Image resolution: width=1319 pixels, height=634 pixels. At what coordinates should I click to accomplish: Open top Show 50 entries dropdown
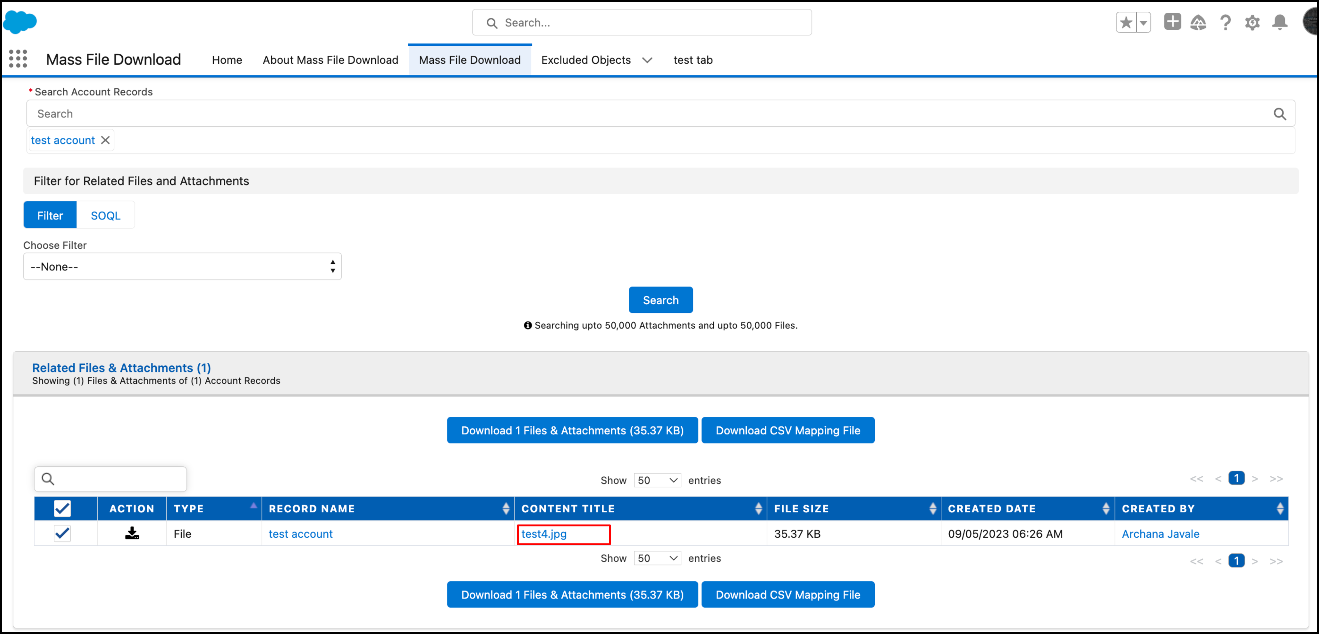(x=658, y=481)
